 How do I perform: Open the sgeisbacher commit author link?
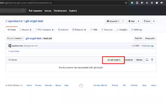pyautogui.click(x=17, y=46)
